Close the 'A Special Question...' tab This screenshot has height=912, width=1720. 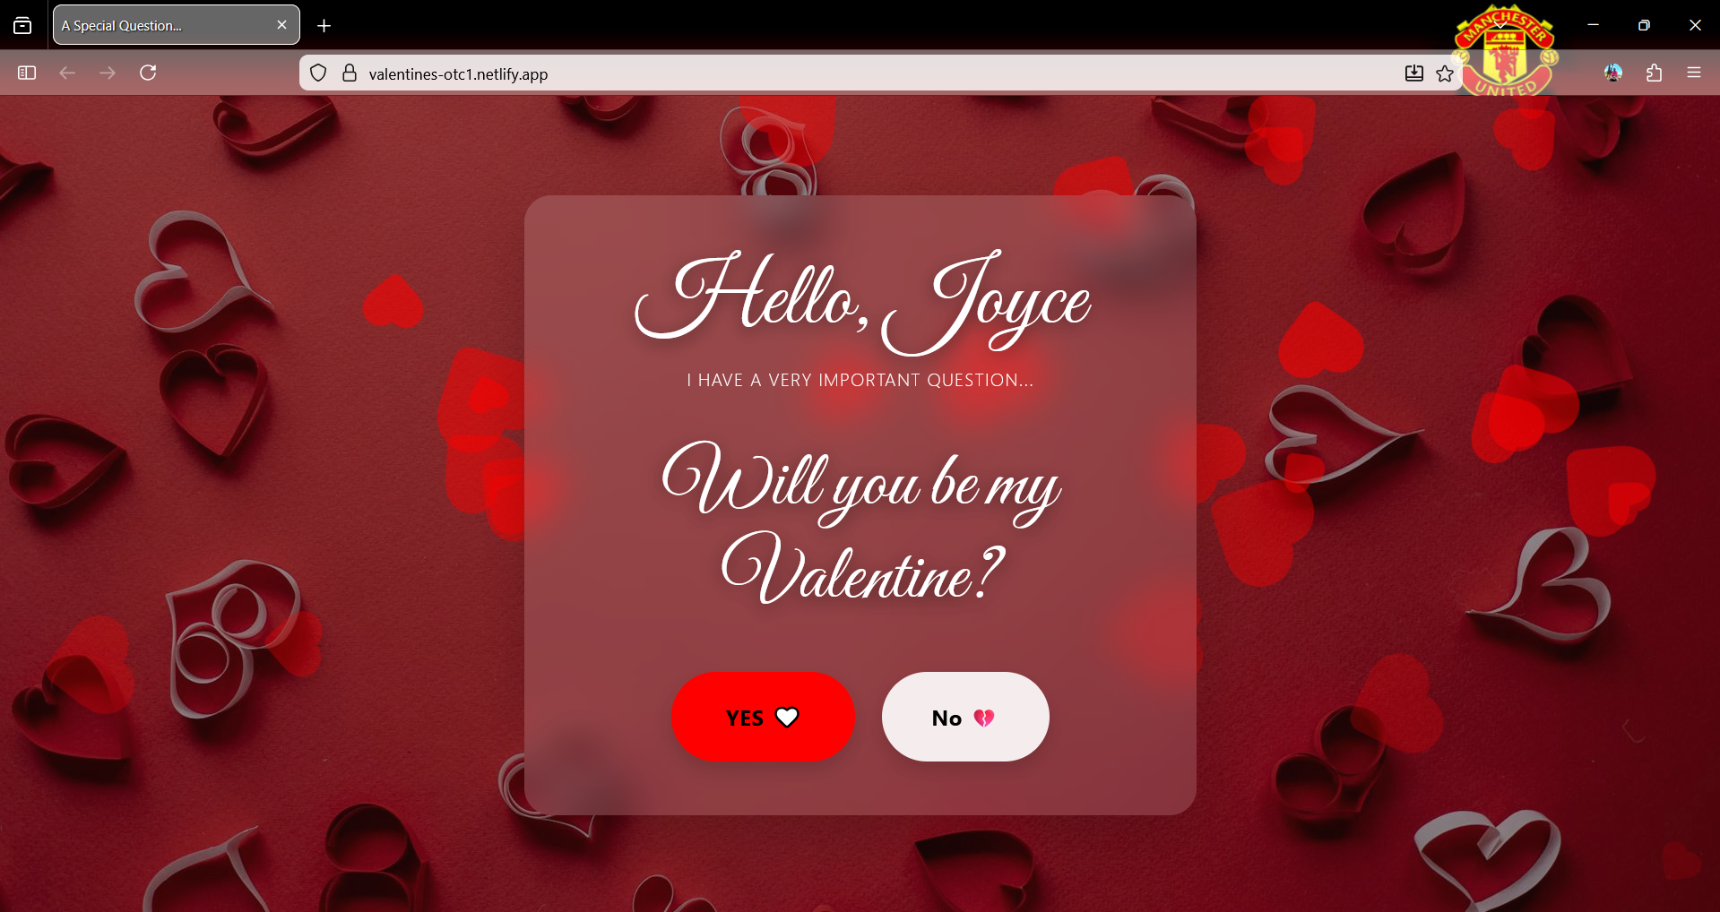pos(281,24)
